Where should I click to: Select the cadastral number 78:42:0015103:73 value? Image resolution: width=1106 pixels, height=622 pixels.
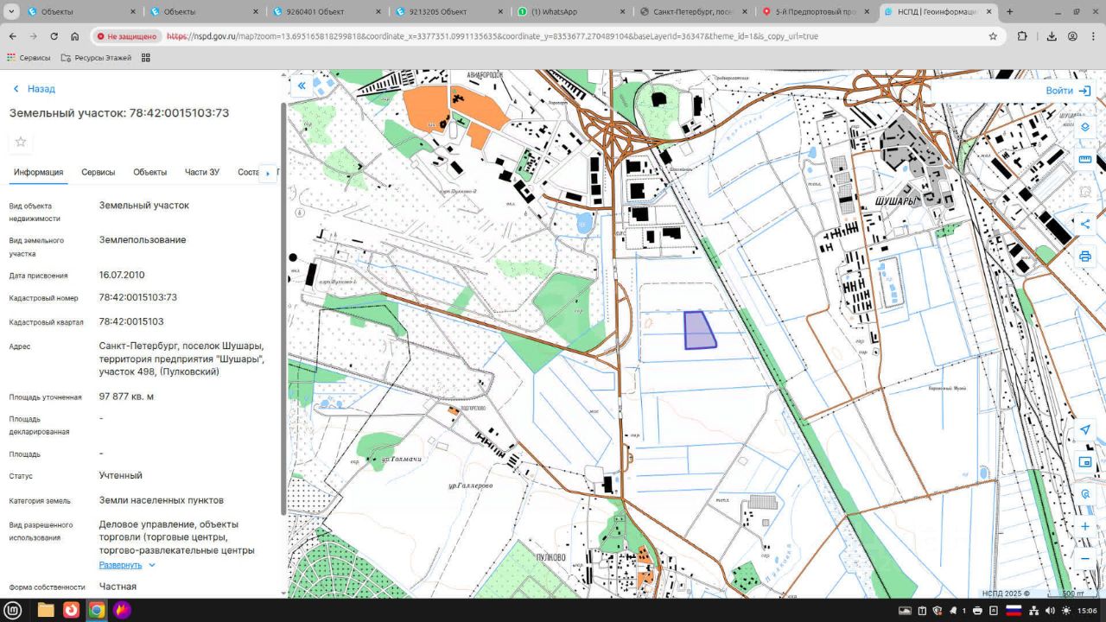pyautogui.click(x=138, y=297)
